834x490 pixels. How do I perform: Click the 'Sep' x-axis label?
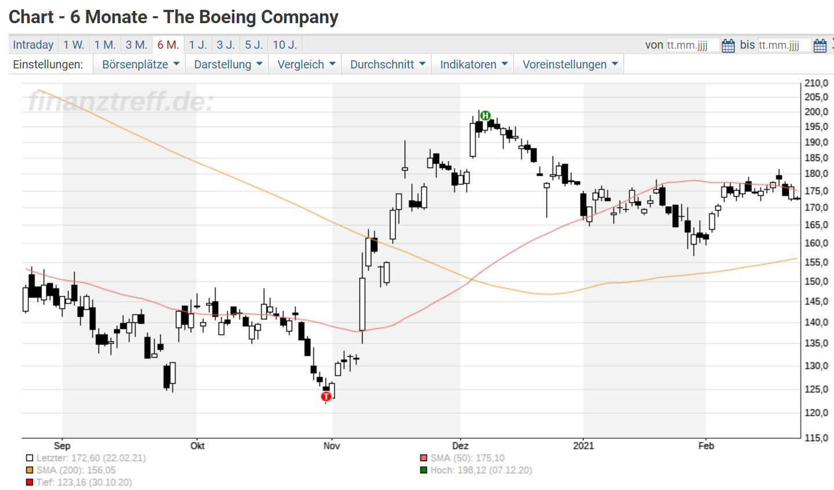[62, 446]
